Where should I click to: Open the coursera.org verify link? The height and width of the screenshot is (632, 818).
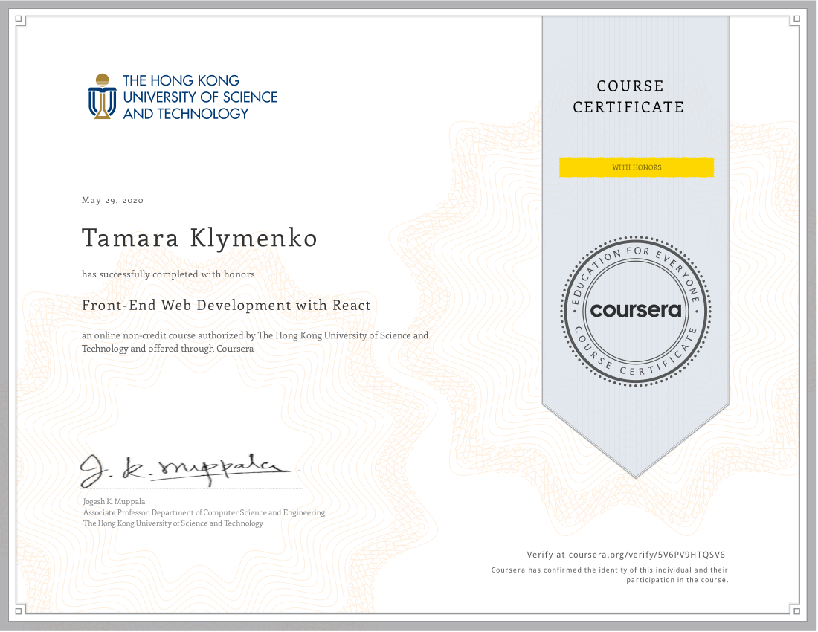pos(645,555)
